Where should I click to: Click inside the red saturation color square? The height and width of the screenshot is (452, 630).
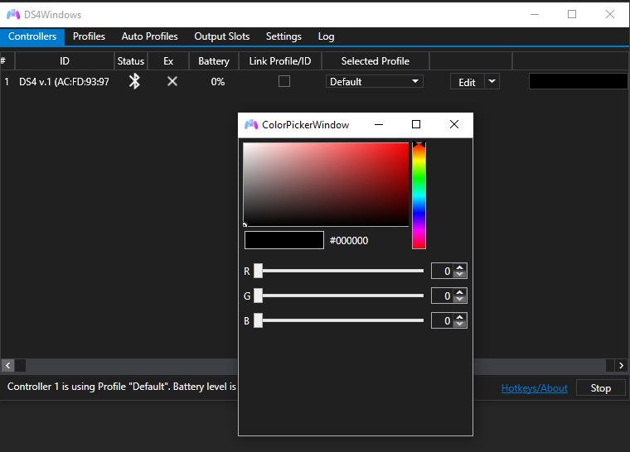coord(326,185)
